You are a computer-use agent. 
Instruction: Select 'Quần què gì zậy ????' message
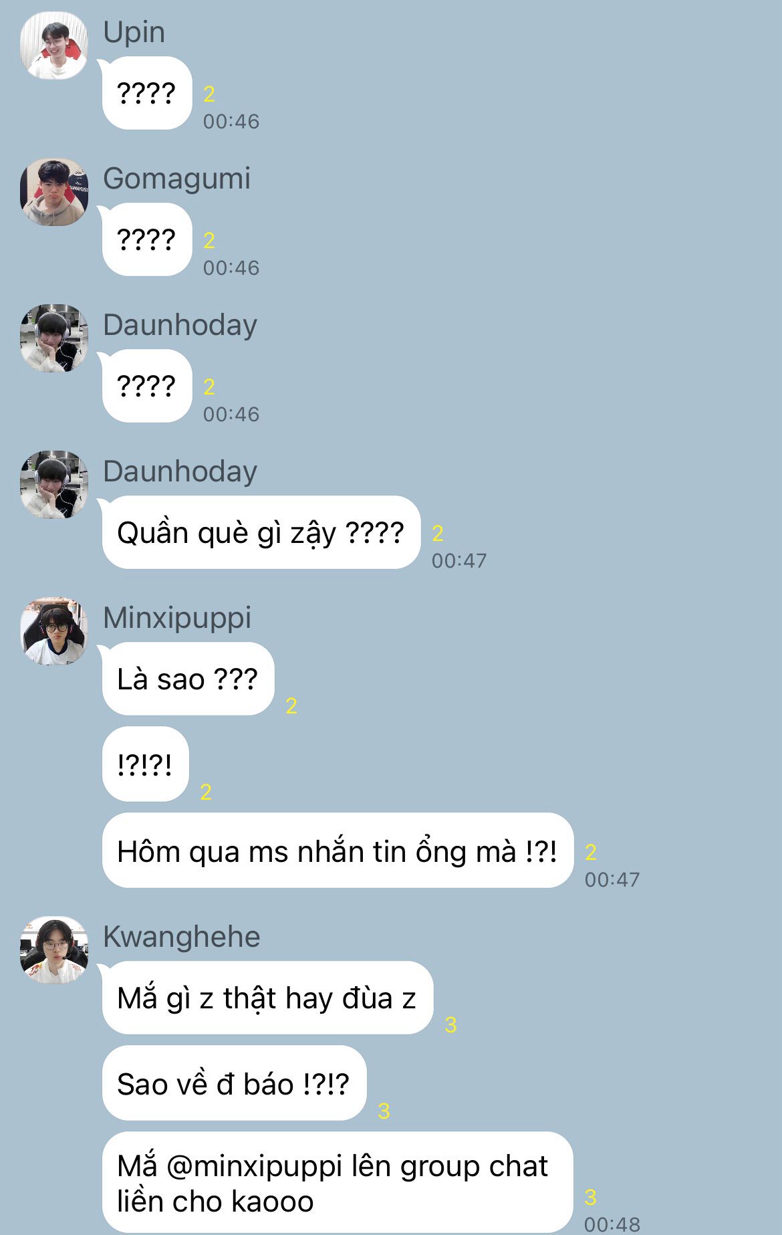261,532
